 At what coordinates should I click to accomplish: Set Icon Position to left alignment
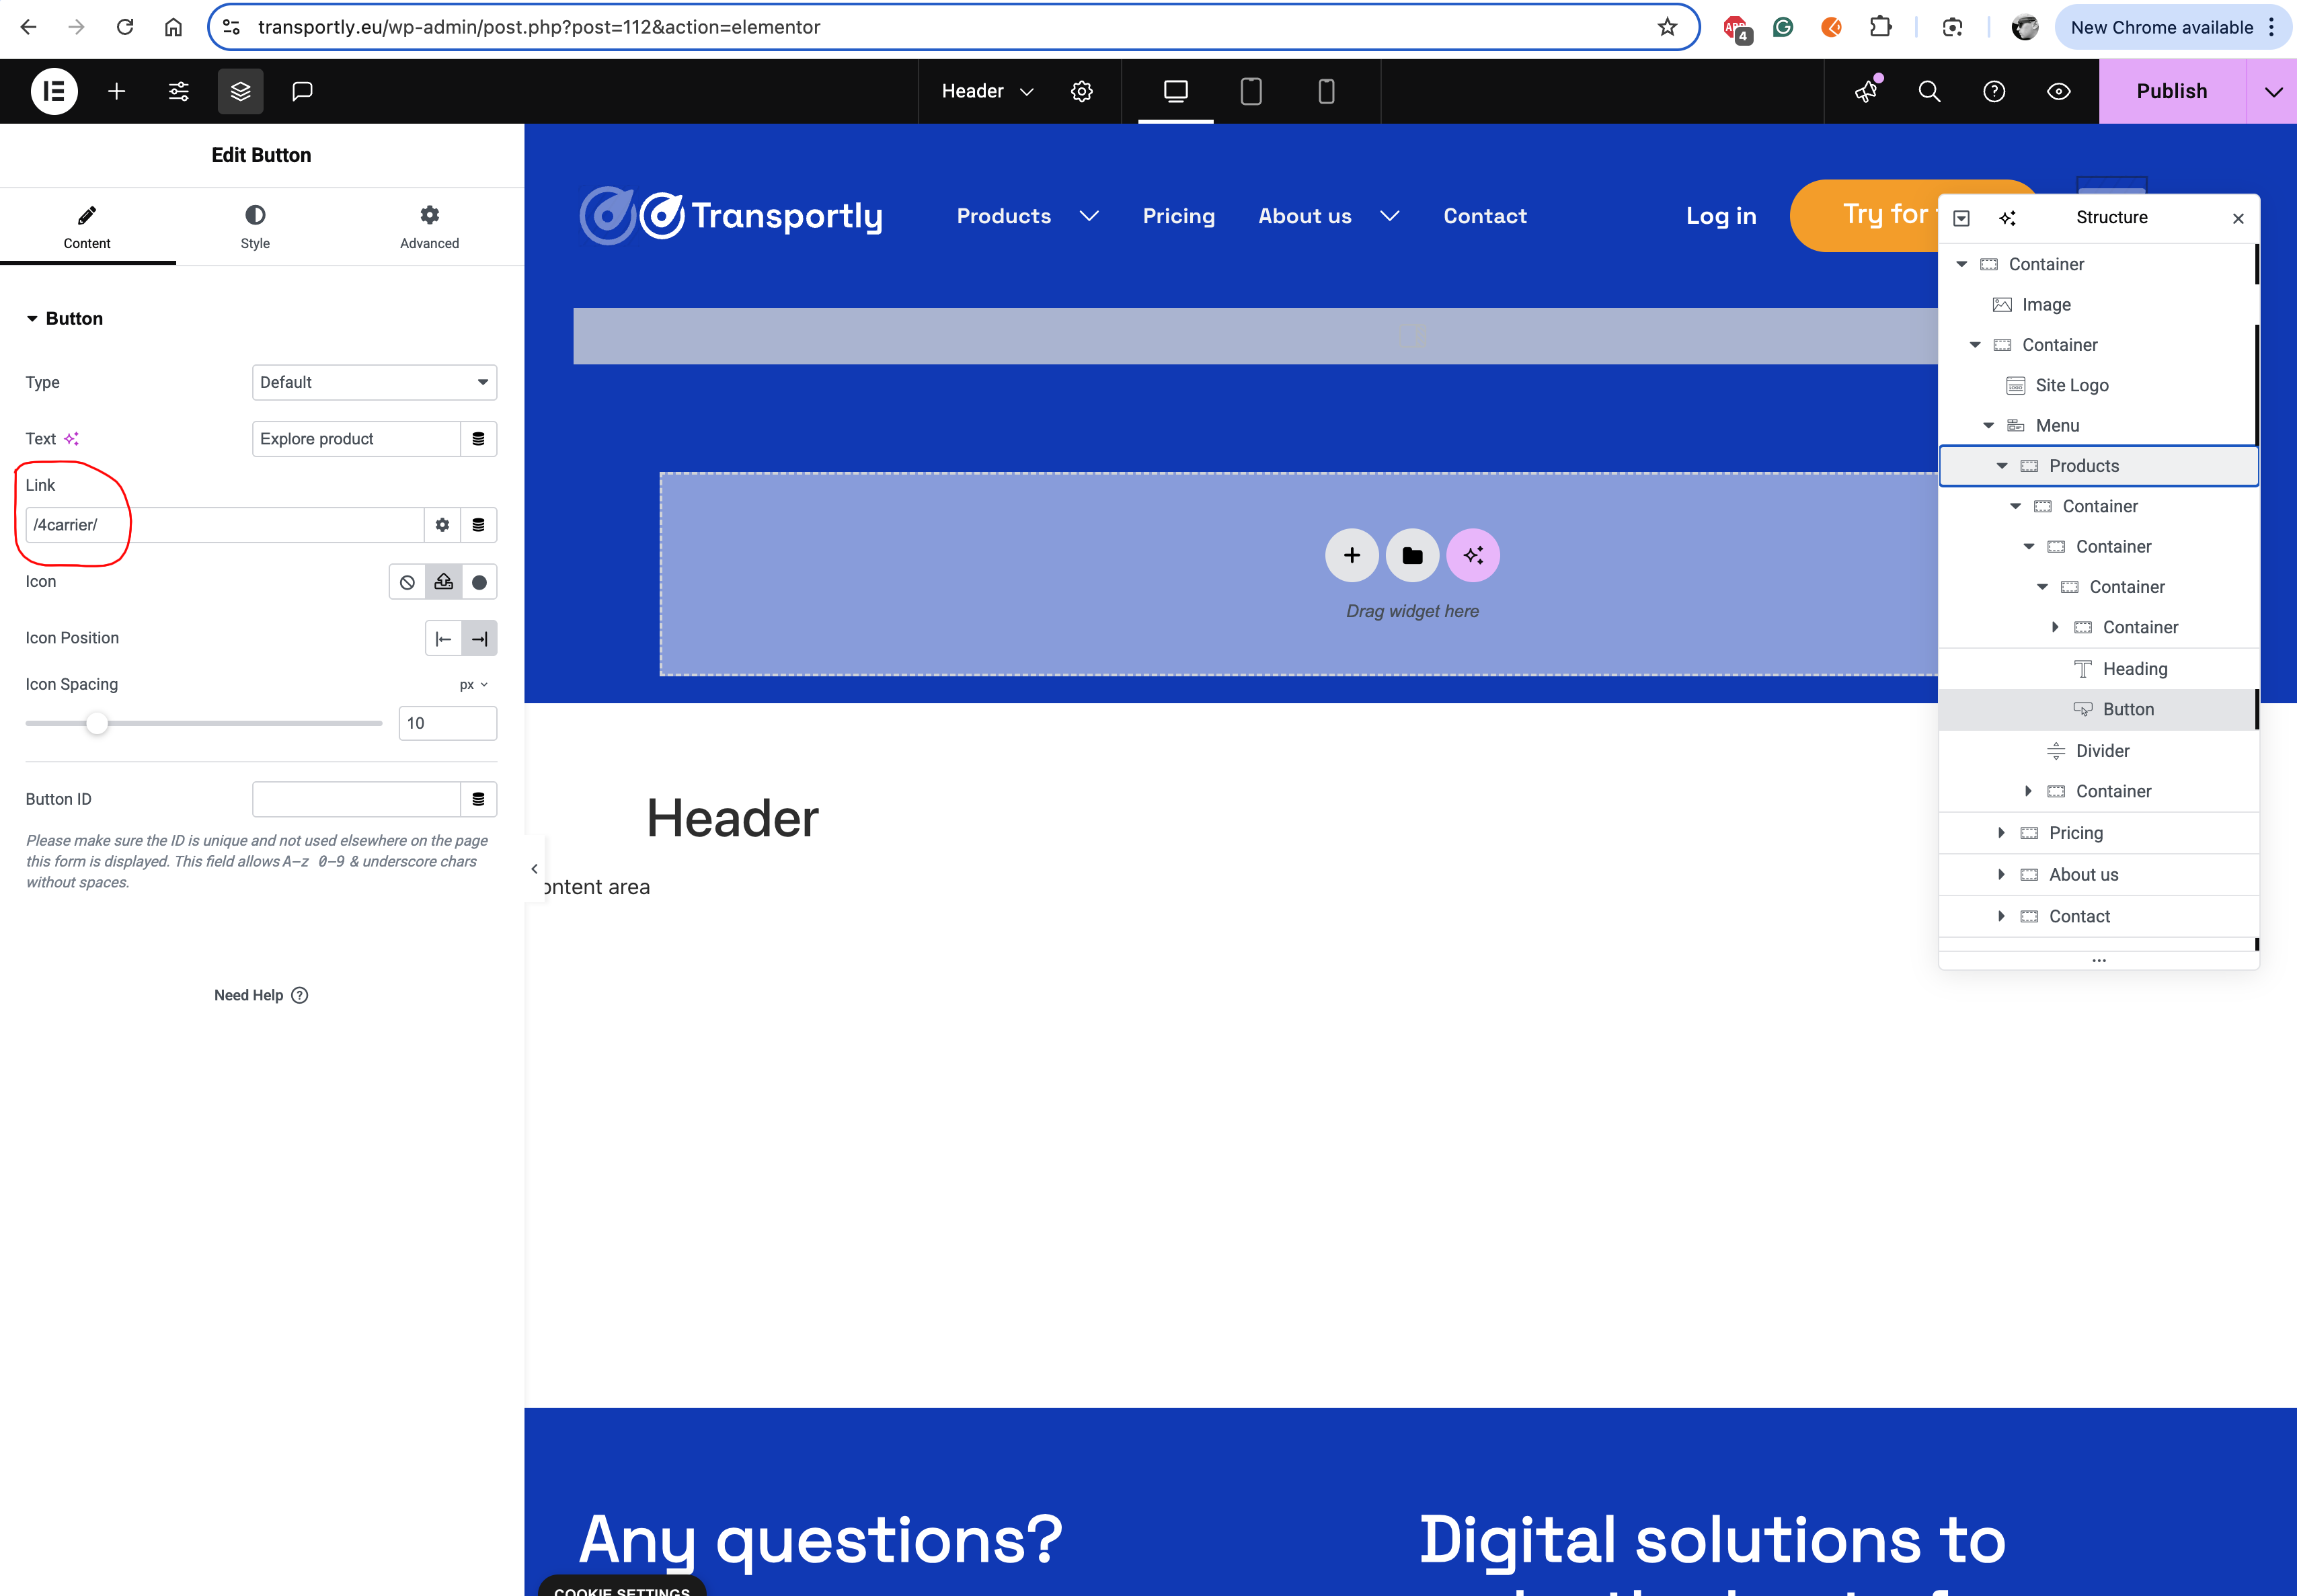pyautogui.click(x=443, y=639)
